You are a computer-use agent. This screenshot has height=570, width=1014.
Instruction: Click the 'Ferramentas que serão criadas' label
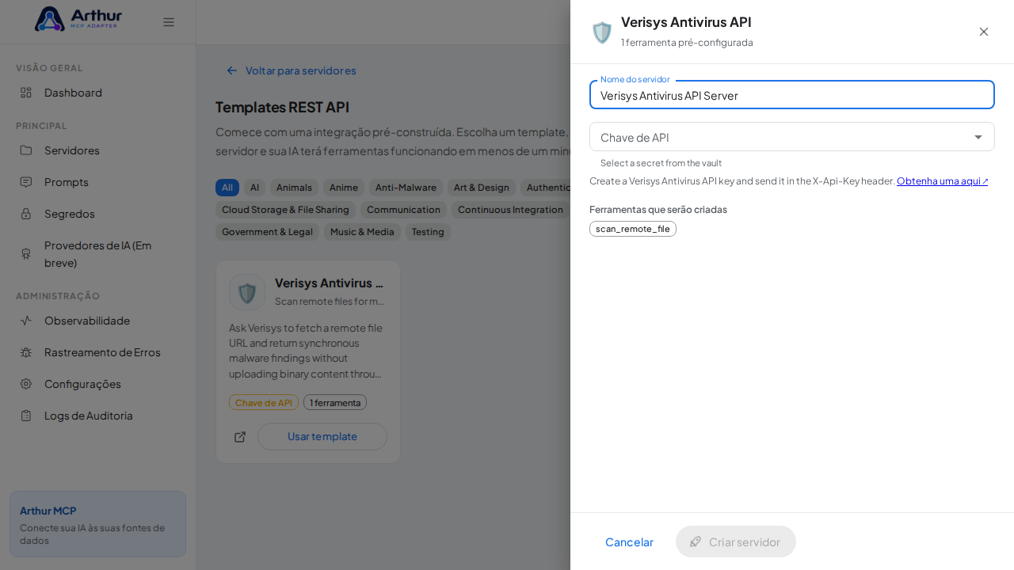tap(658, 210)
